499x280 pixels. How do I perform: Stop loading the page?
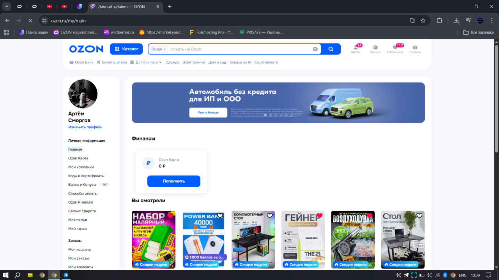tap(30, 20)
